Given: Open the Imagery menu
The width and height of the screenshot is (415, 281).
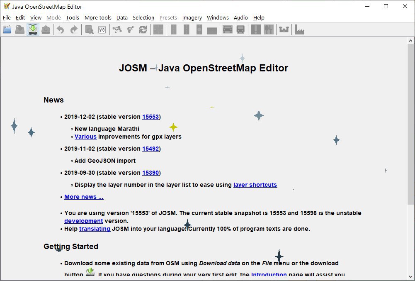Looking at the screenshot, I should 192,18.
